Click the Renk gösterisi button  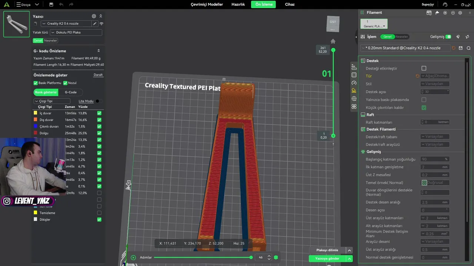(x=46, y=92)
